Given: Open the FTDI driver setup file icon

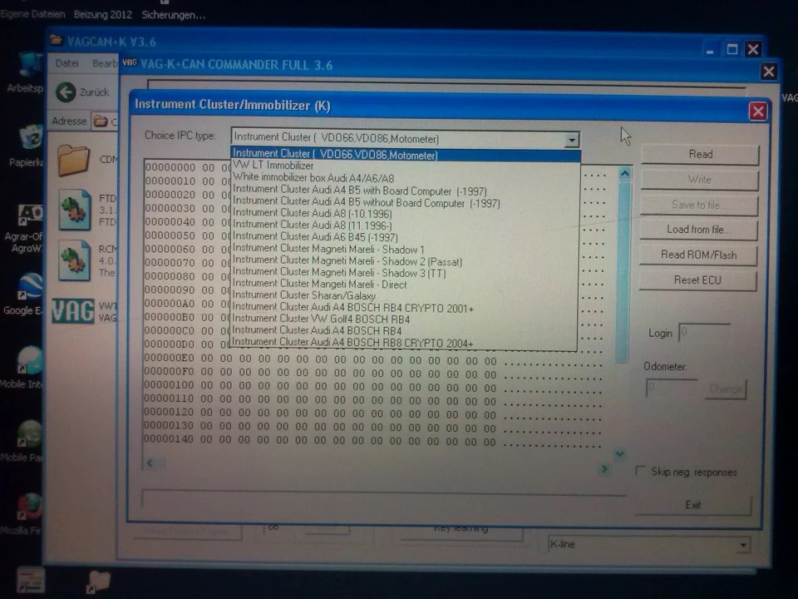Looking at the screenshot, I should [74, 210].
